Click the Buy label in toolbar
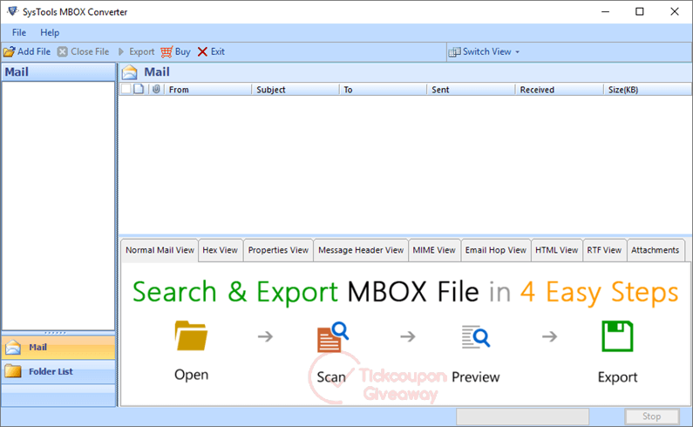The width and height of the screenshot is (693, 427). 182,51
